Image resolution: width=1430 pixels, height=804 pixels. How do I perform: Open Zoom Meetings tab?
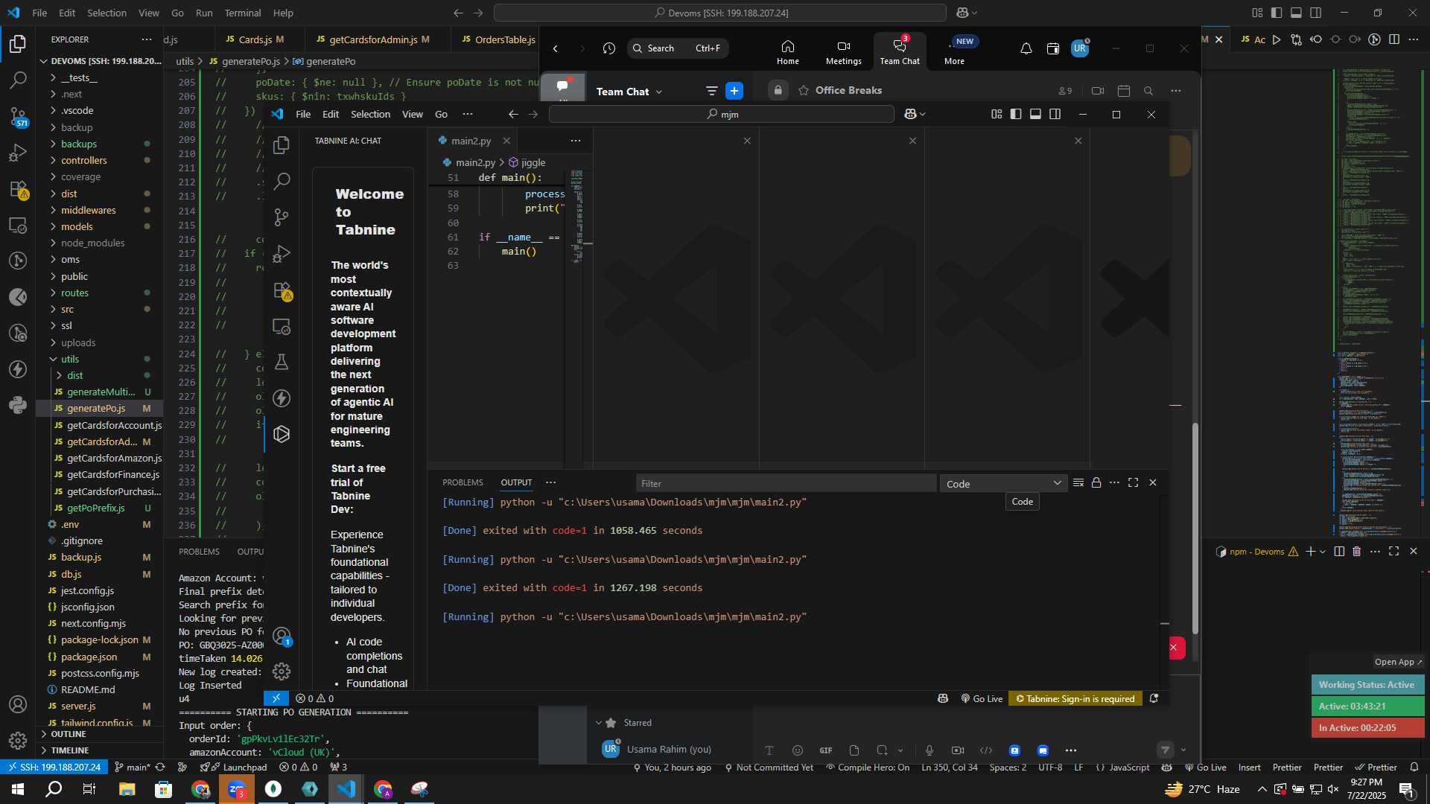click(x=843, y=52)
